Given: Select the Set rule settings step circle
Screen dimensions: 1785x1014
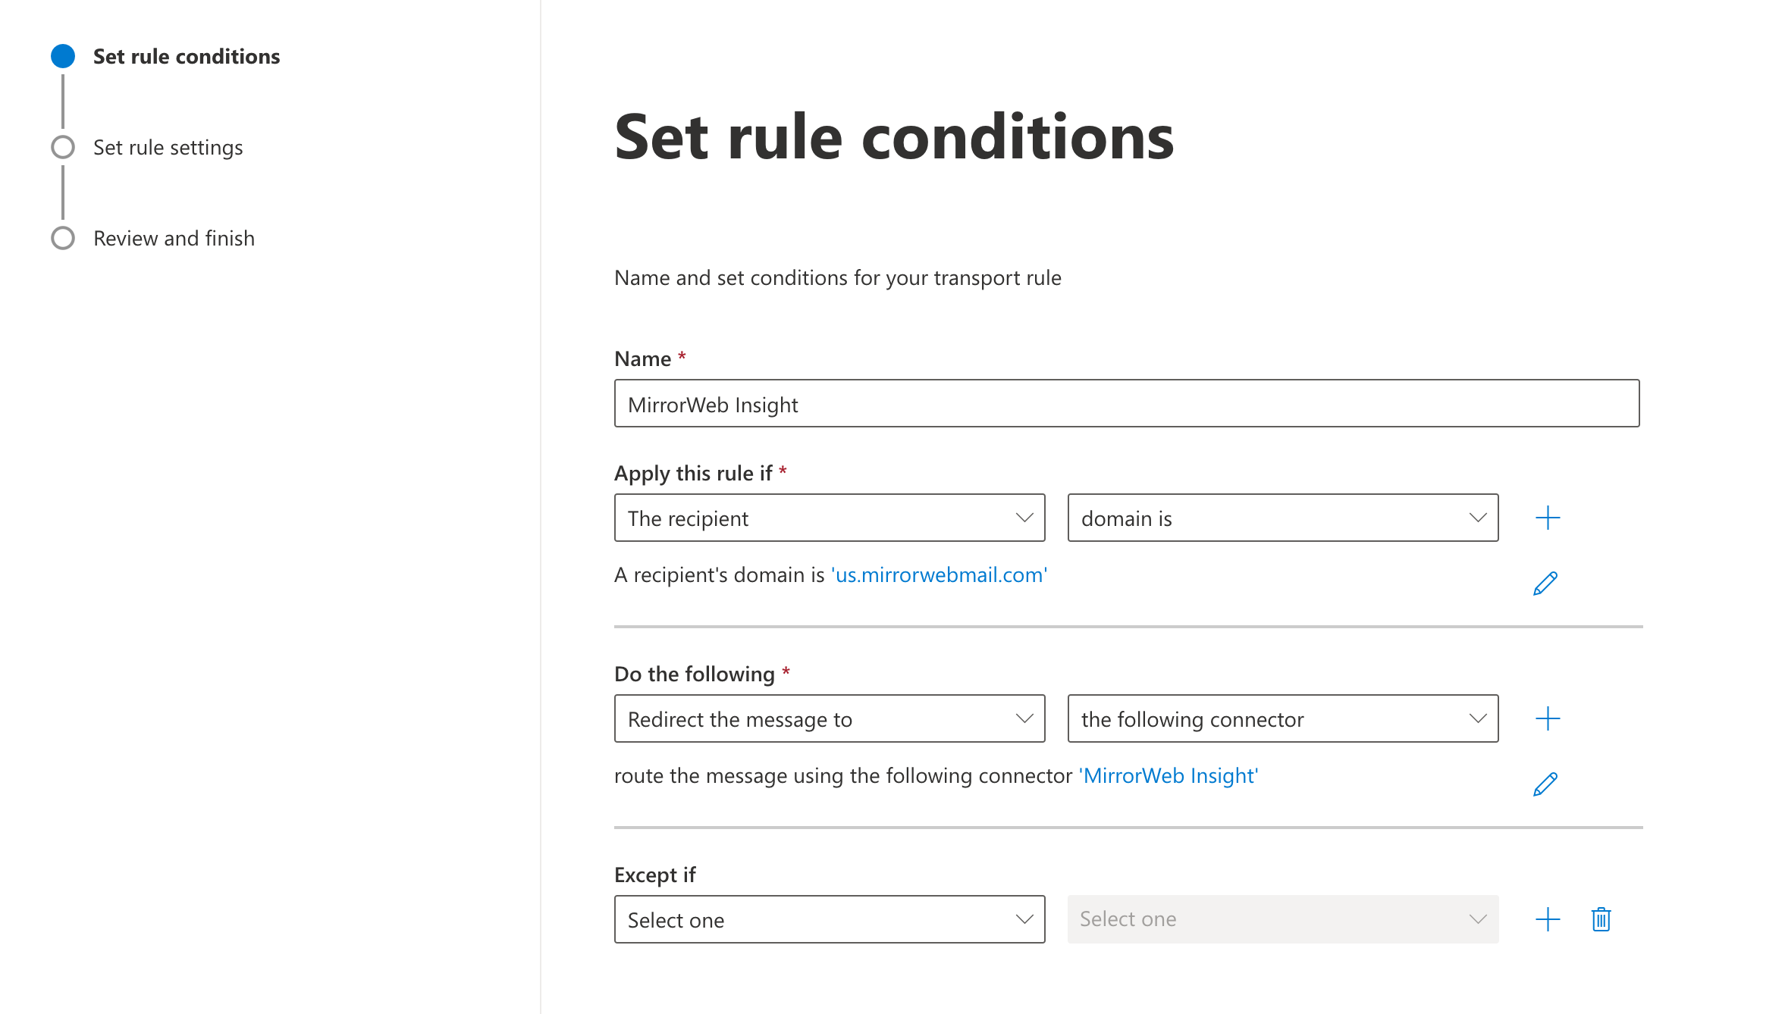Looking at the screenshot, I should coord(63,147).
